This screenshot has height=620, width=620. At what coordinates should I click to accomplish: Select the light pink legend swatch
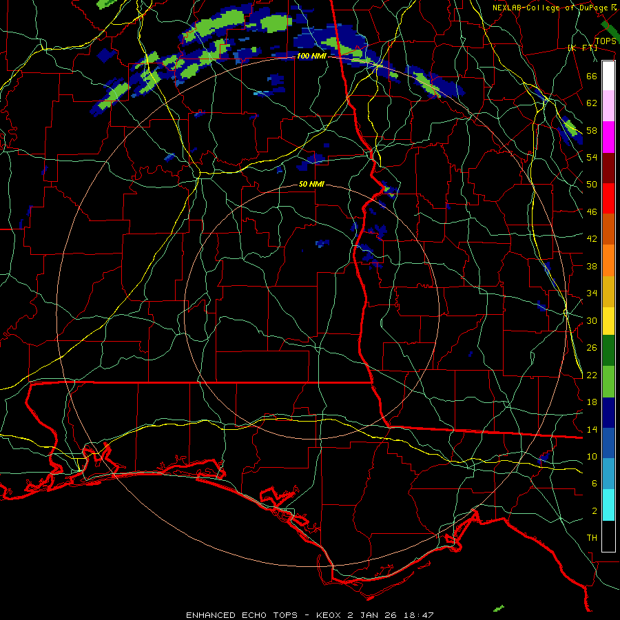point(608,106)
